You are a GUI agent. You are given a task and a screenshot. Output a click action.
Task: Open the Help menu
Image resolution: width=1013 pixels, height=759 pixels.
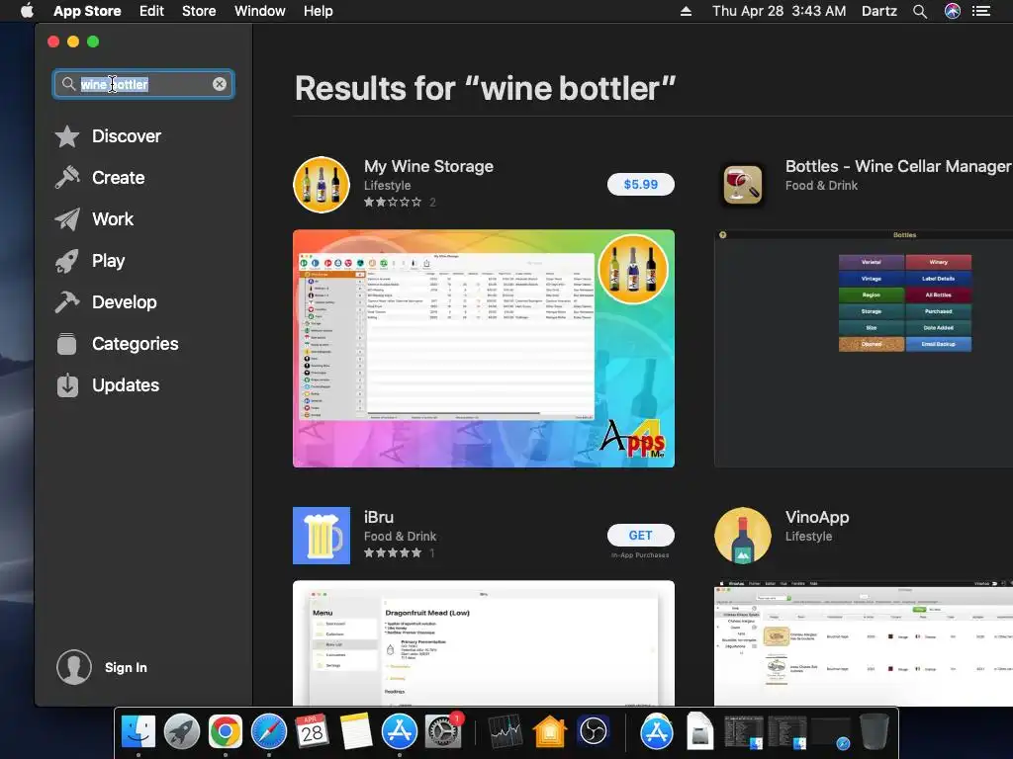coord(319,11)
